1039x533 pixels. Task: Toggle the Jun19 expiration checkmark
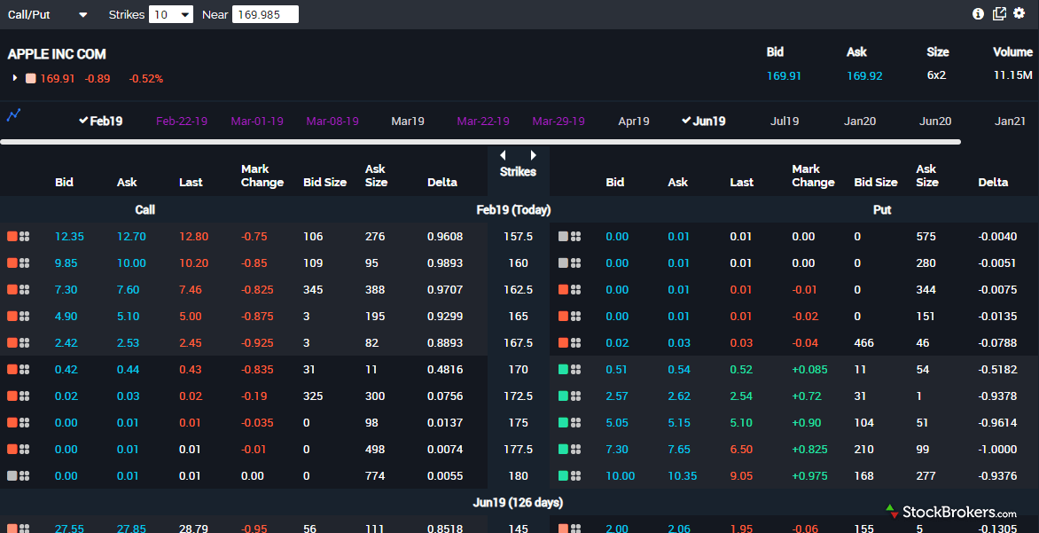click(686, 121)
